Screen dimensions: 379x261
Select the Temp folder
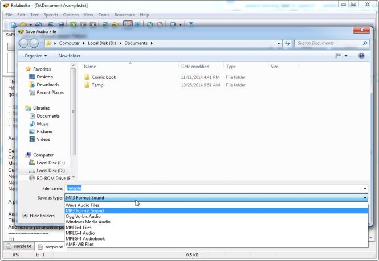97,85
